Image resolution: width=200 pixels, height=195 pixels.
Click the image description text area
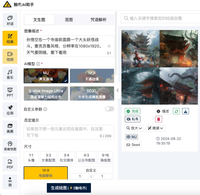click(x=69, y=46)
